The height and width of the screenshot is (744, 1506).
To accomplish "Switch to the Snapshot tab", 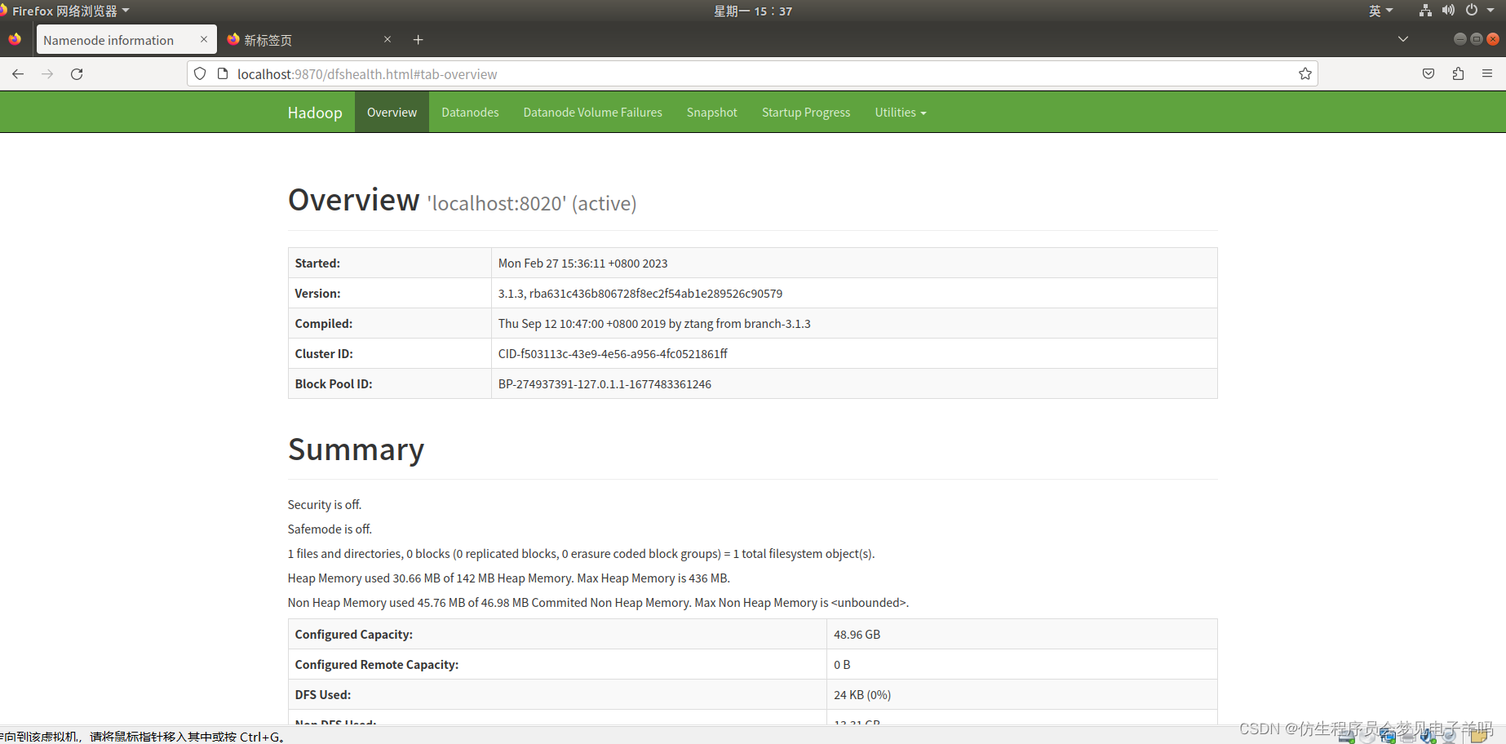I will pos(711,112).
